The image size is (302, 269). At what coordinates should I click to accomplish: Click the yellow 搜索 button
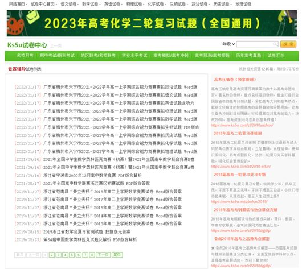288,44
